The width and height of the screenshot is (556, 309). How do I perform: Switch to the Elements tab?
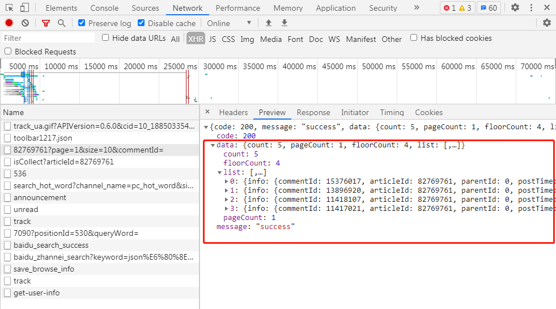(61, 8)
